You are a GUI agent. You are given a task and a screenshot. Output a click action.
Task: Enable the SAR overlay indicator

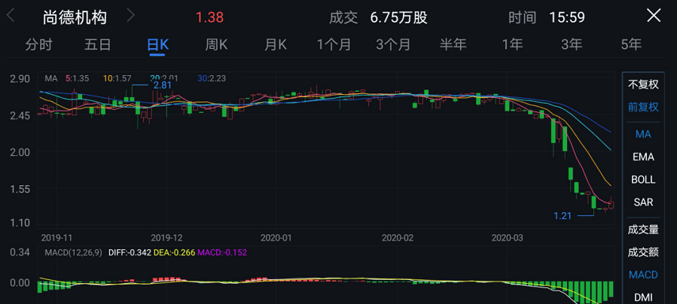(643, 202)
